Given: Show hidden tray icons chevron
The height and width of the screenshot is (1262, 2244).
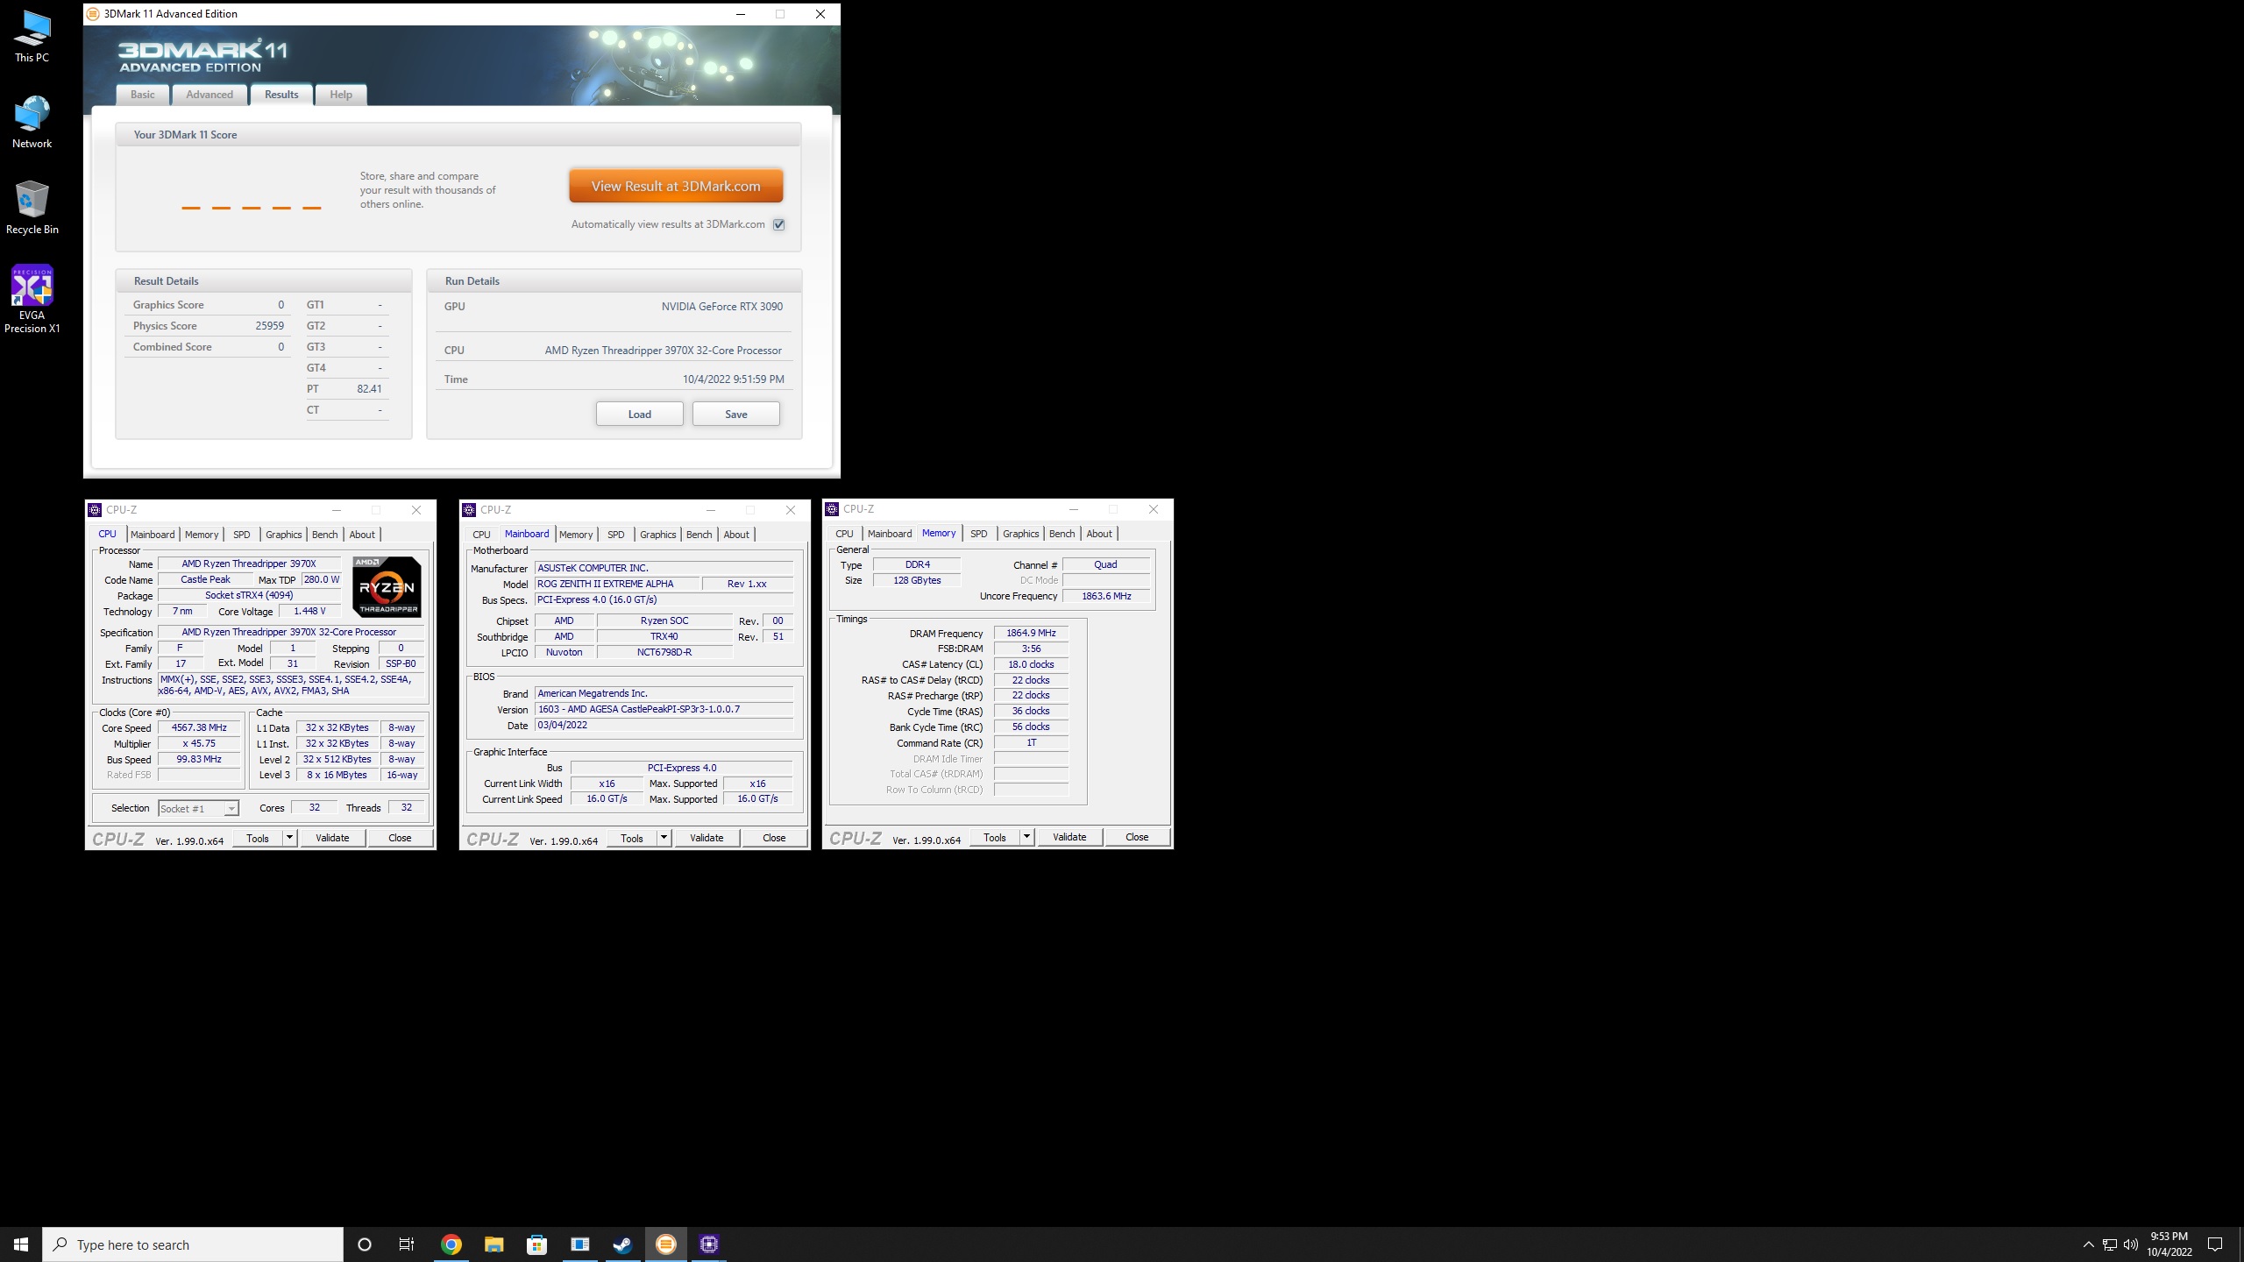Looking at the screenshot, I should click(2088, 1244).
